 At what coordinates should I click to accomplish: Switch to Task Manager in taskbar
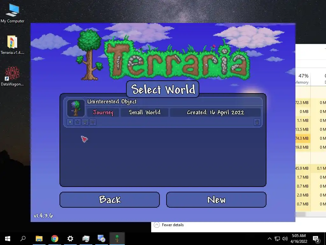click(86, 239)
